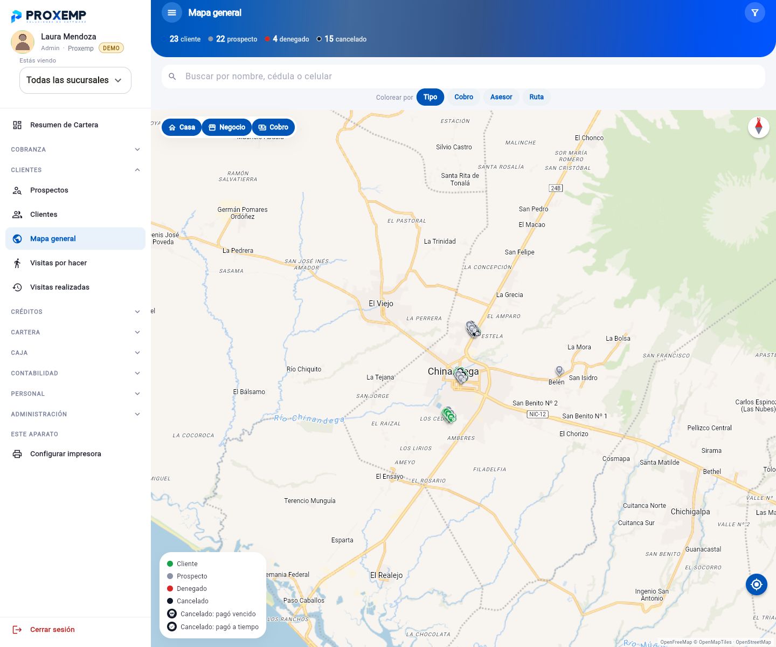Image resolution: width=776 pixels, height=647 pixels.
Task: Click green Cliente legend swatch
Action: click(170, 564)
